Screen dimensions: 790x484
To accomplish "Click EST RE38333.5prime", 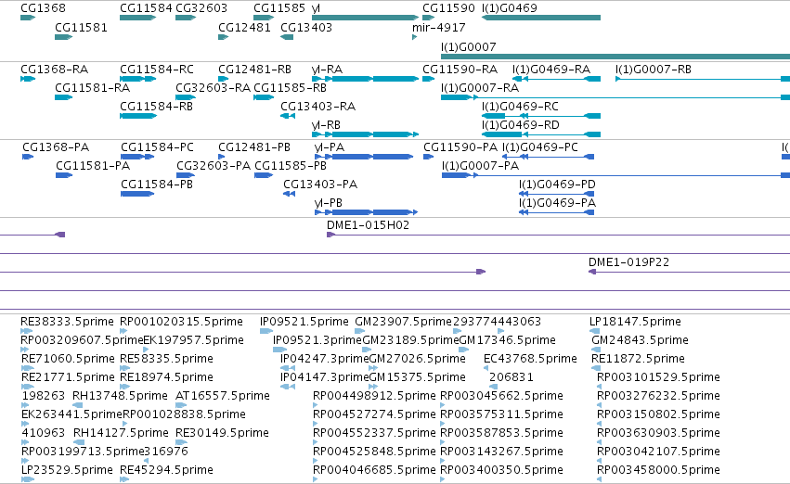I will [27, 331].
